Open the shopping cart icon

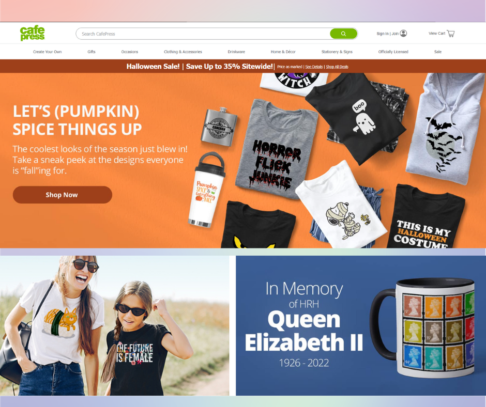[x=451, y=34]
